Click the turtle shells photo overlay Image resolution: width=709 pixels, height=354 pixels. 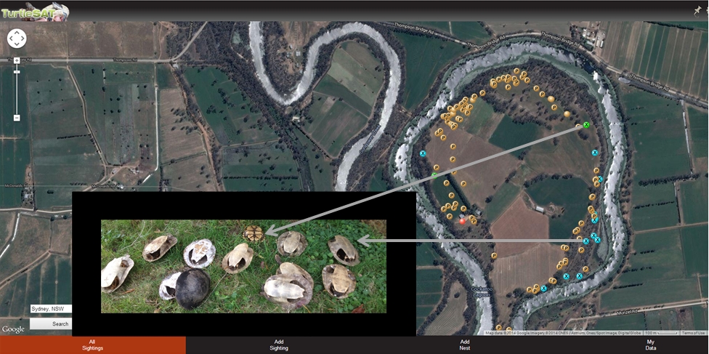point(244,266)
